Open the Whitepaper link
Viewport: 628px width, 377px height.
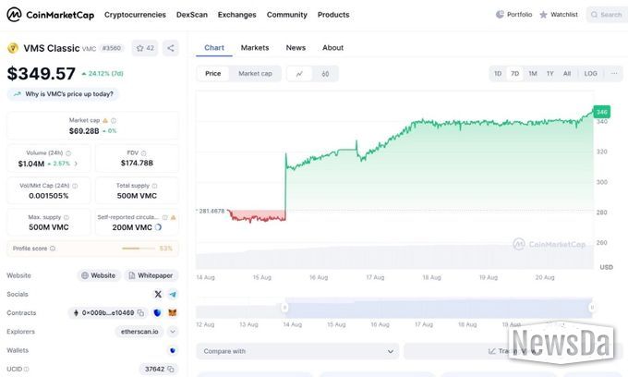151,275
